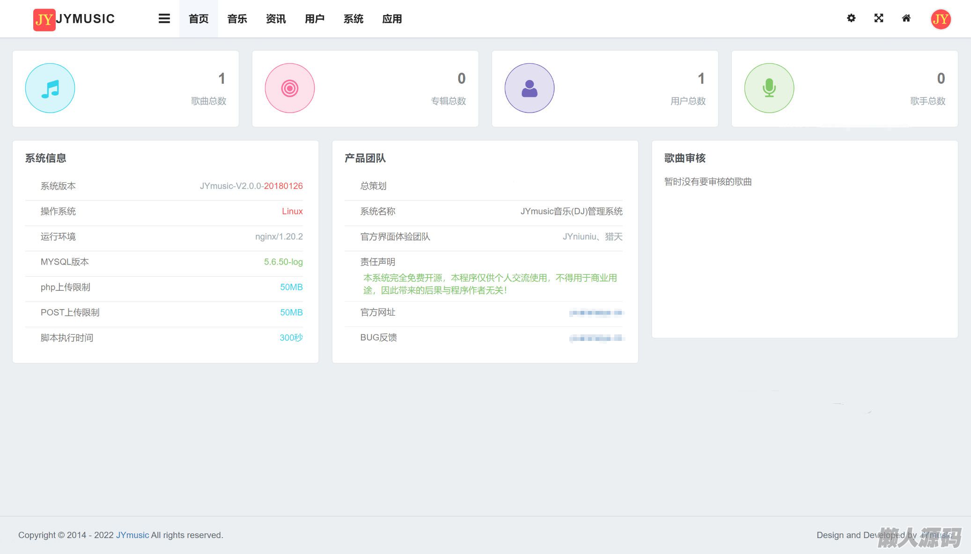The image size is (971, 554).
Task: Click the home icon in header
Action: 906,18
